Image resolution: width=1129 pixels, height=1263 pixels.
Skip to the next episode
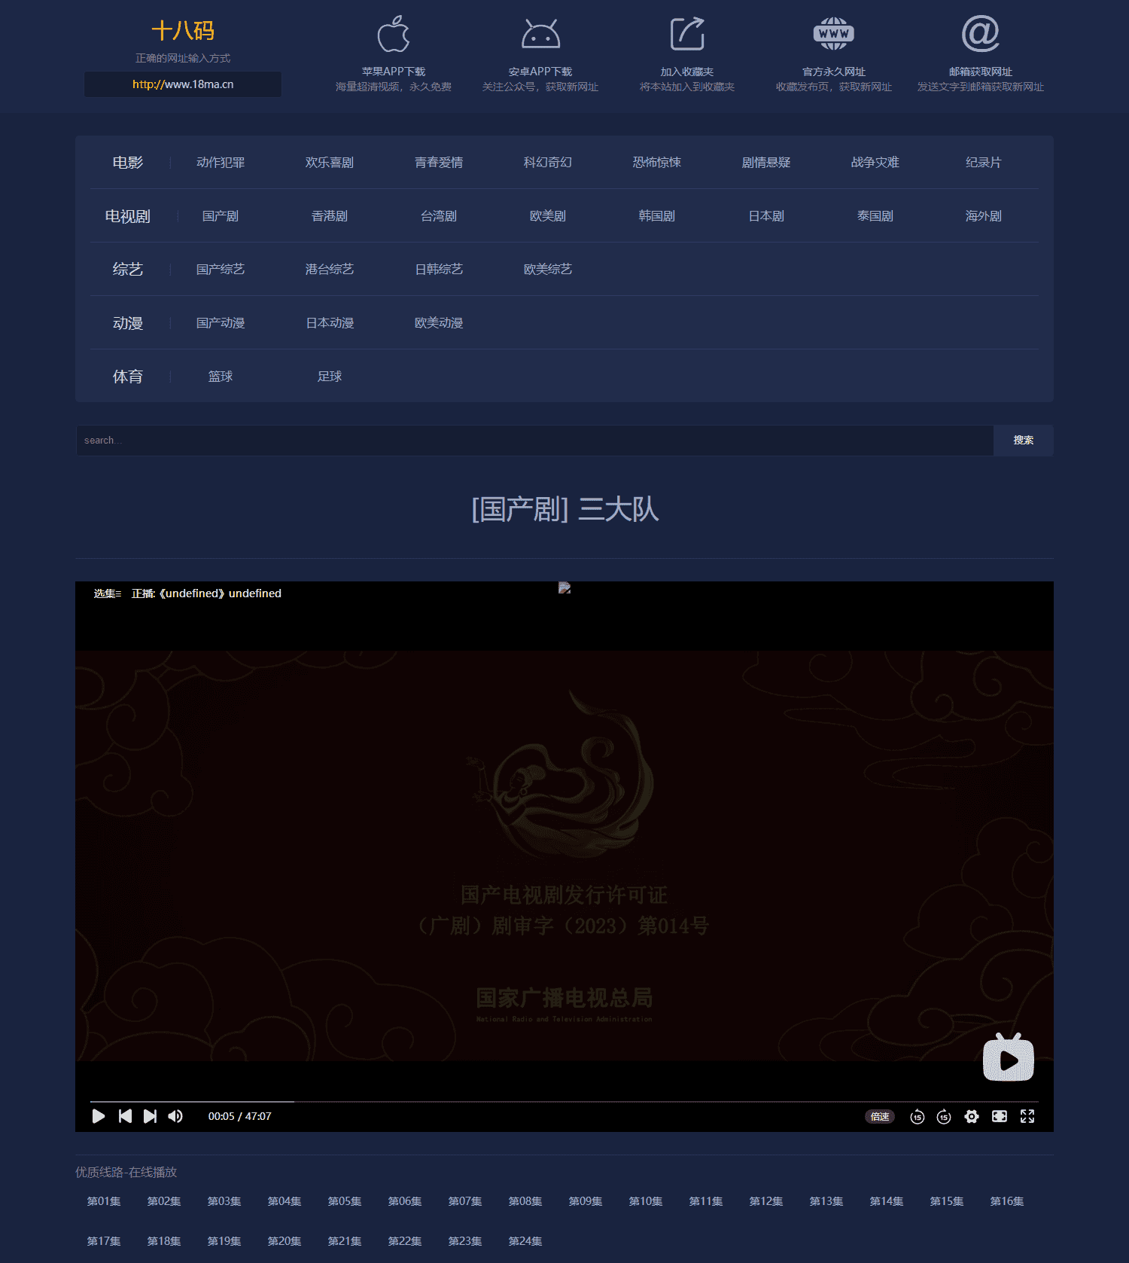(x=150, y=1116)
